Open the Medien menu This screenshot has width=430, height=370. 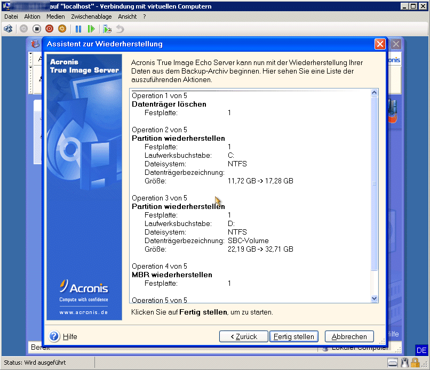pos(55,17)
